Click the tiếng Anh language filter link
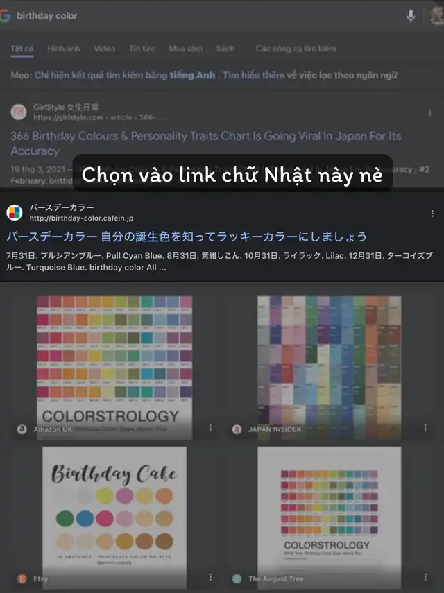Image resolution: width=444 pixels, height=593 pixels. [x=192, y=75]
